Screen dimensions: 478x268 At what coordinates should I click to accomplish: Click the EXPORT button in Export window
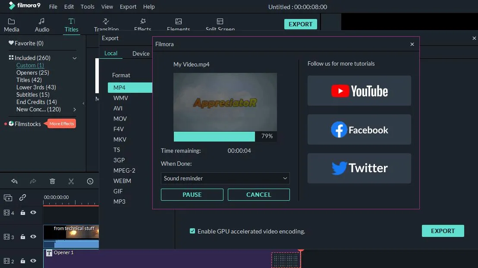coord(443,231)
